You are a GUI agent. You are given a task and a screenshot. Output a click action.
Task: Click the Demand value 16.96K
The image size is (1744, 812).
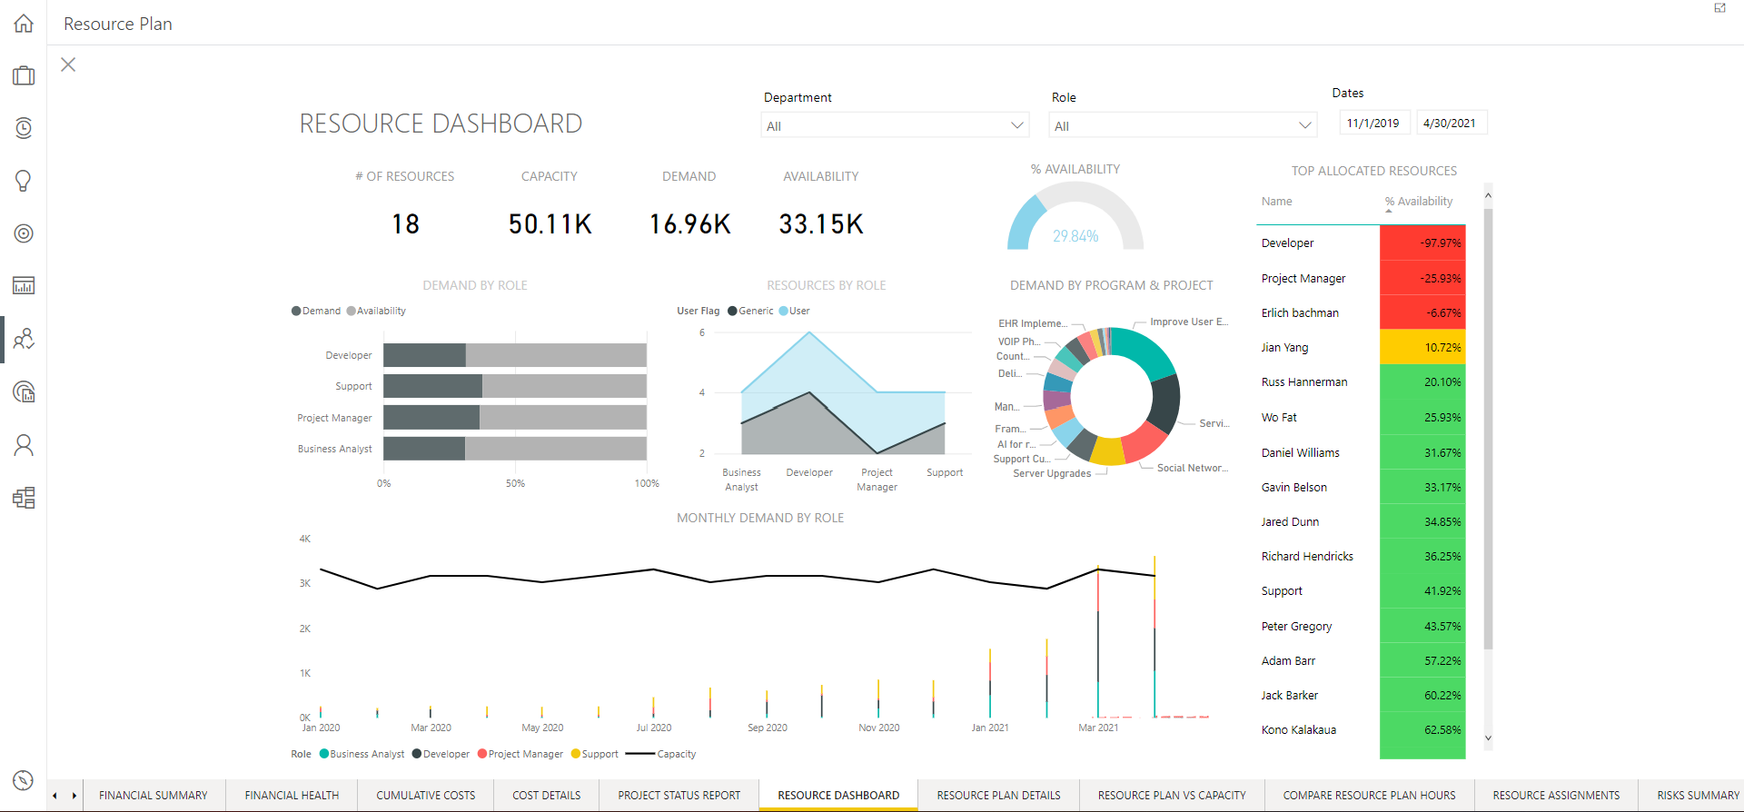(689, 223)
